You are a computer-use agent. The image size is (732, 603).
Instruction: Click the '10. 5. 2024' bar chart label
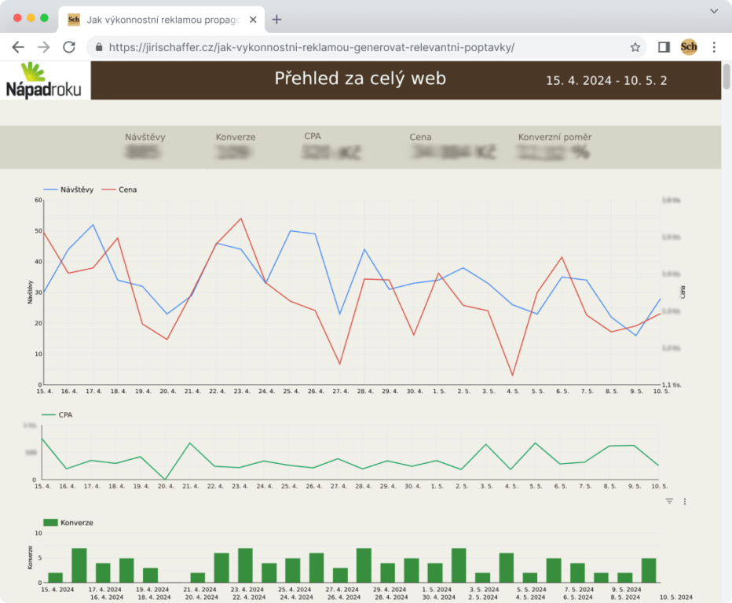click(x=675, y=597)
